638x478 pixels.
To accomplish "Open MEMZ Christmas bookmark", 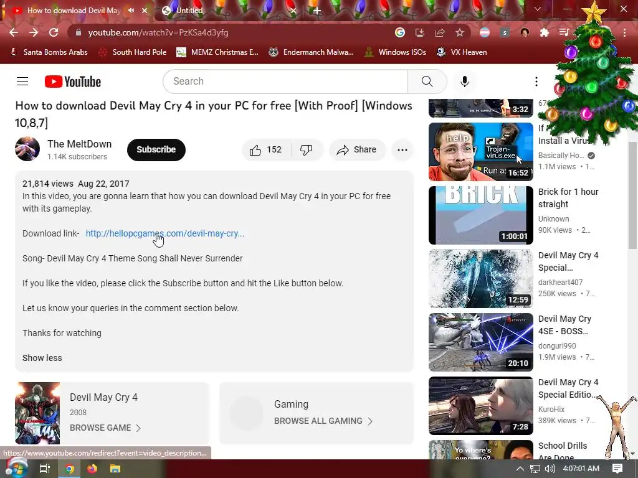I will tap(217, 52).
